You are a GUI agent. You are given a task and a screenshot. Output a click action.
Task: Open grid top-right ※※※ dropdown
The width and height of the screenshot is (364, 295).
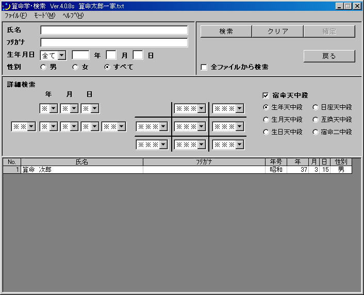click(240, 108)
